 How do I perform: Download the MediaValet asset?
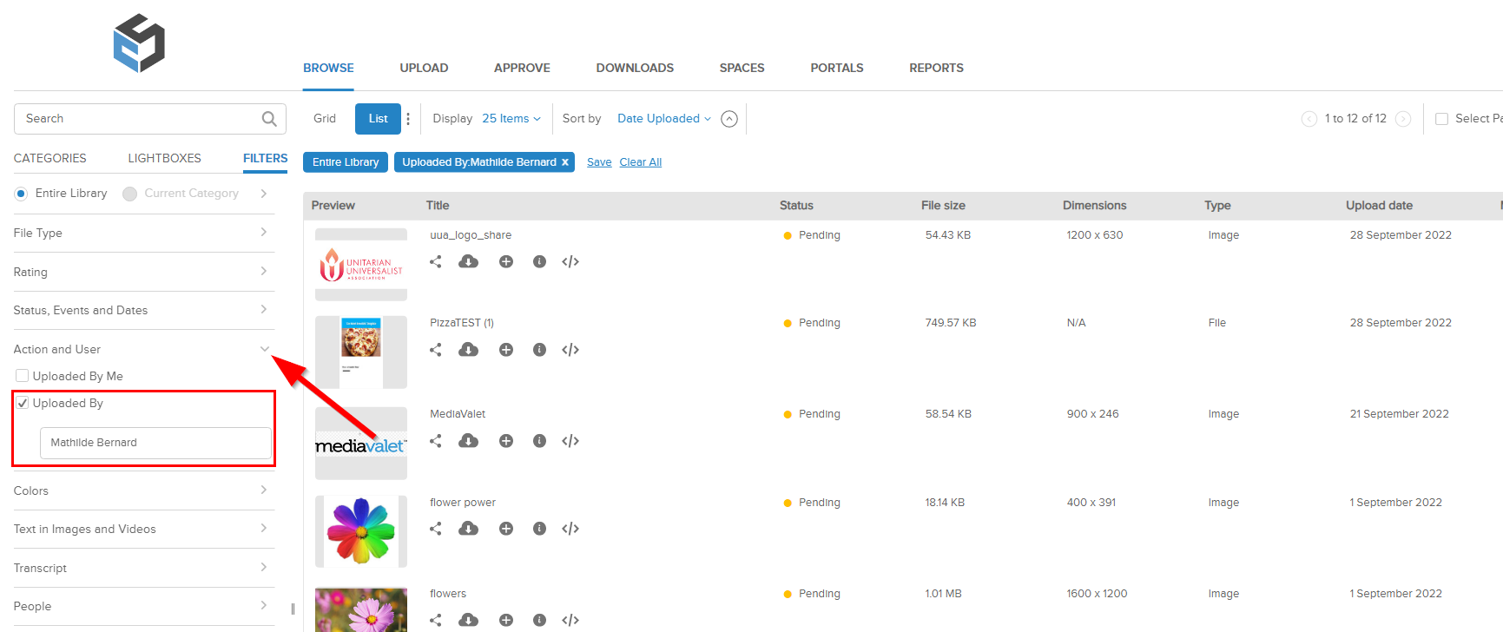469,441
